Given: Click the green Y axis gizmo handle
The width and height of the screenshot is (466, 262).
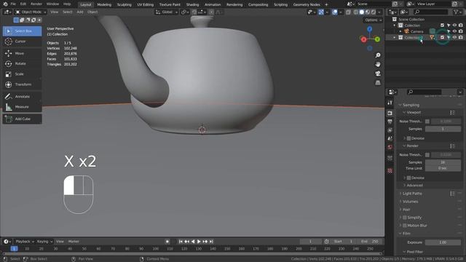Looking at the screenshot, I should (x=377, y=39).
